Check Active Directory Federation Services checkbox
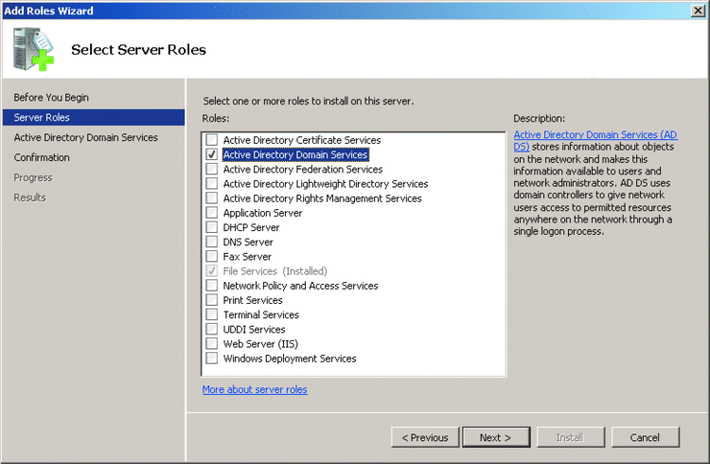This screenshot has width=710, height=464. click(211, 169)
